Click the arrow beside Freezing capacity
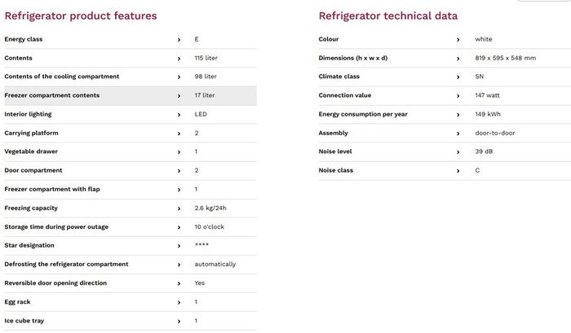 [179, 208]
